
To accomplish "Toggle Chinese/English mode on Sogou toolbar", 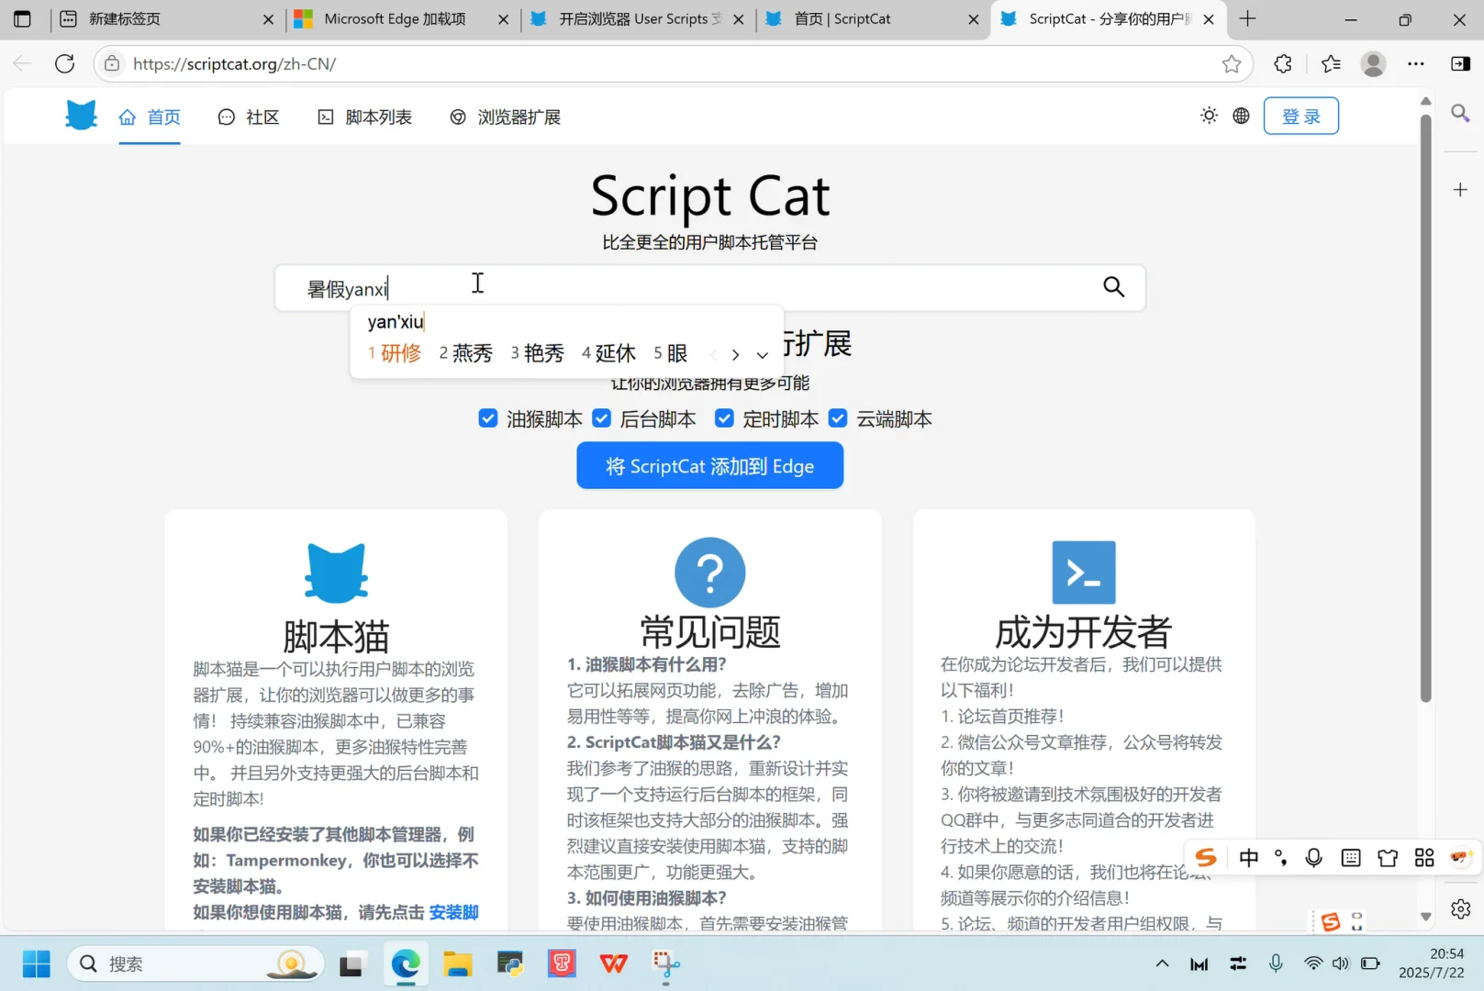I will pos(1248,858).
